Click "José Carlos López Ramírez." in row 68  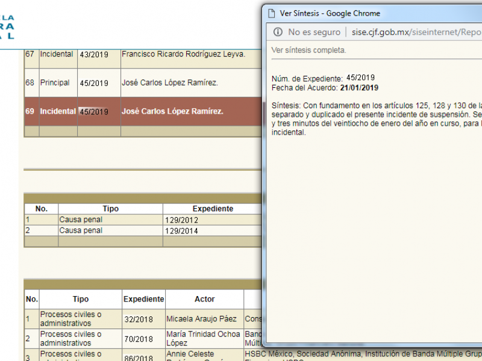click(170, 82)
